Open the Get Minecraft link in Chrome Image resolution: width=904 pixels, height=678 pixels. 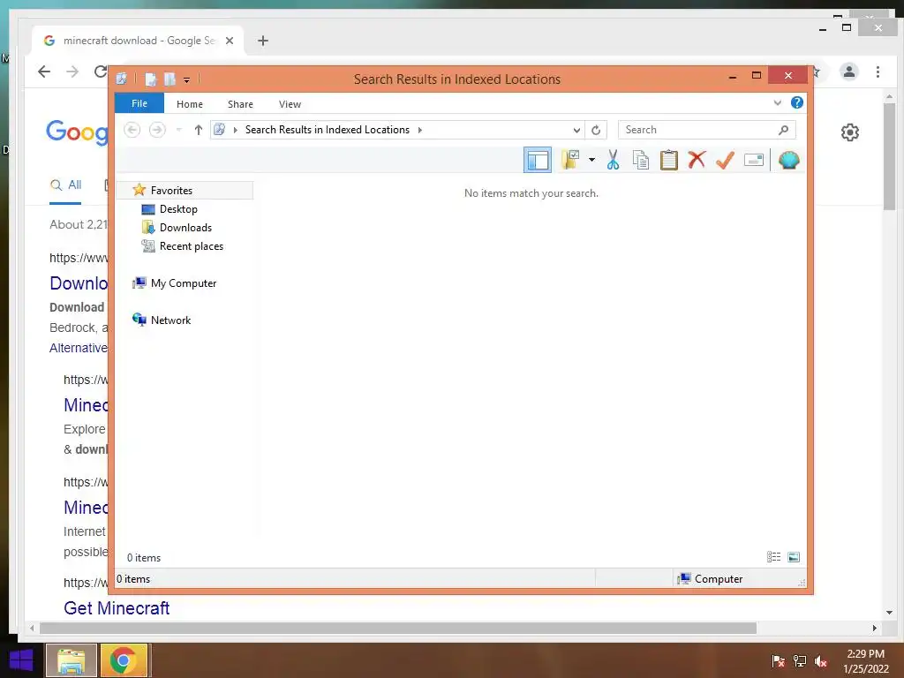(117, 607)
